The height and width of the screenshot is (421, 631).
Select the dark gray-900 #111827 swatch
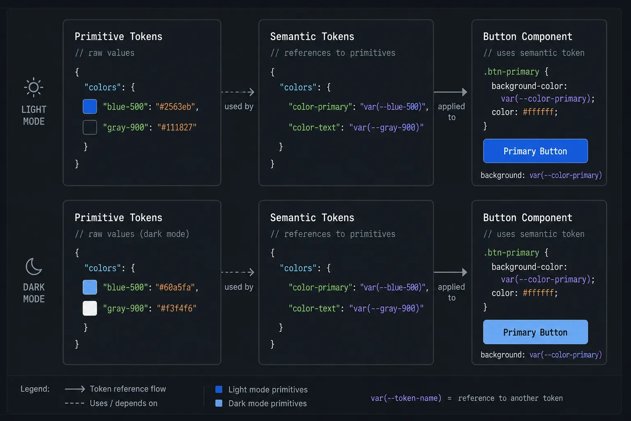pyautogui.click(x=90, y=127)
